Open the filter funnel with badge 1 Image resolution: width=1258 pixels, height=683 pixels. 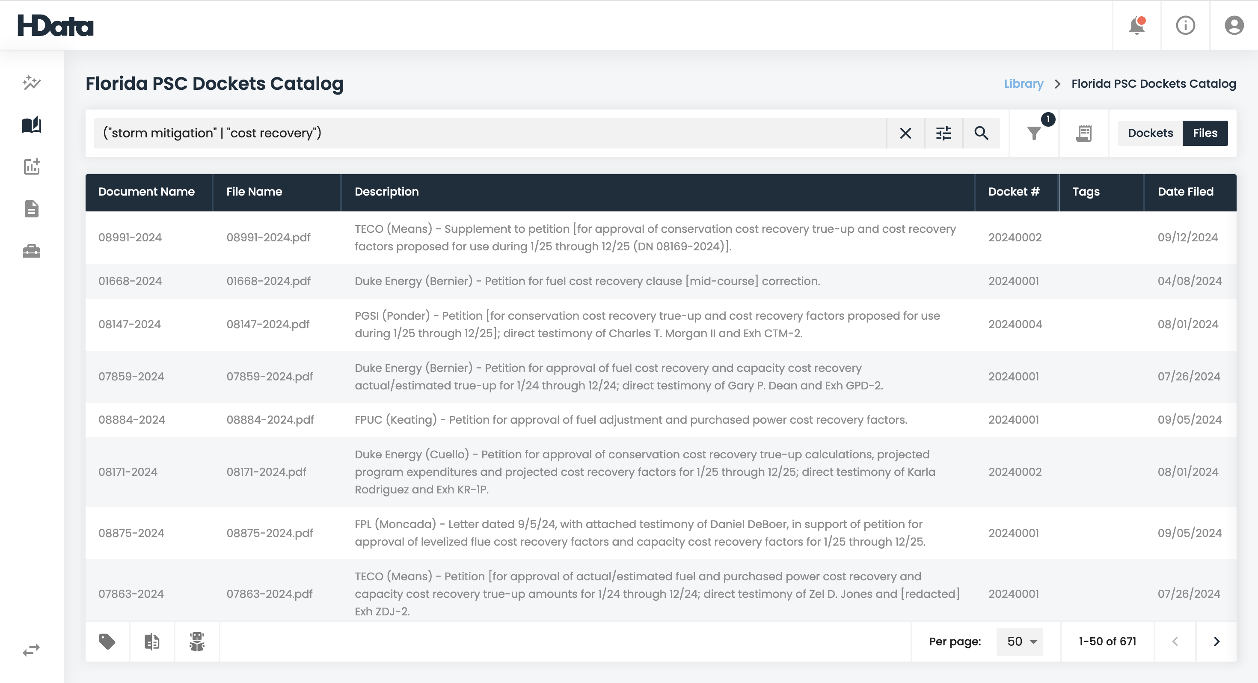1034,134
